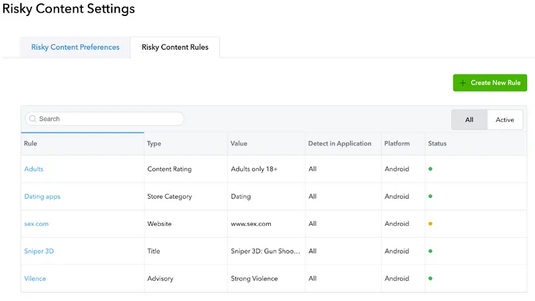
Task: Open the Risky Content Preferences tab
Action: click(x=75, y=47)
